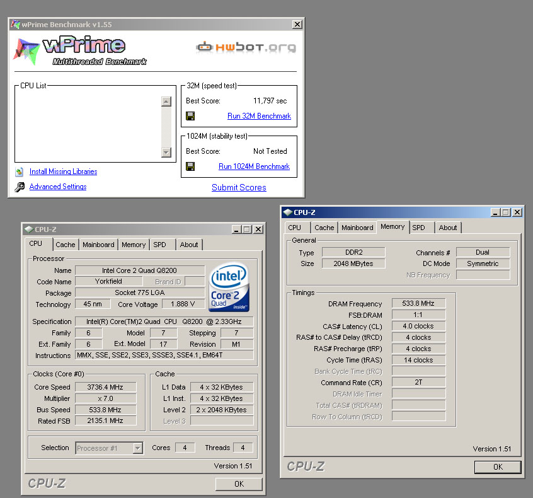Viewport: 533px width, 498px height.
Task: Switch to About tab in left CPU-Z
Action: 189,245
